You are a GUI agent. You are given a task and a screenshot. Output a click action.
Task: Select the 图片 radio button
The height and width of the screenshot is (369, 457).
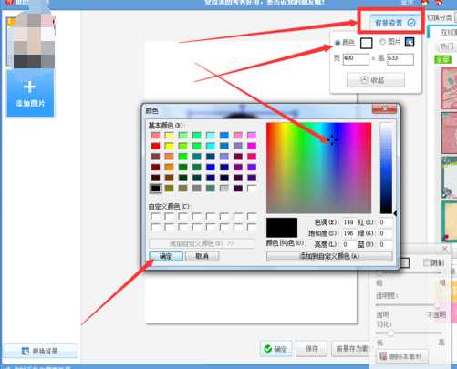pyautogui.click(x=382, y=42)
